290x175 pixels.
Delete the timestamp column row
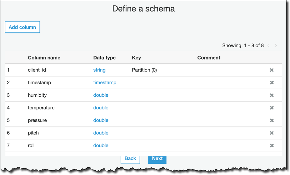pyautogui.click(x=272, y=83)
